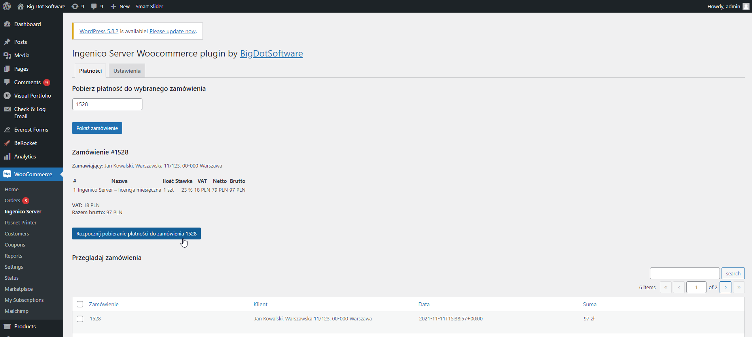The image size is (752, 337).
Task: Click the Comments 9 badge in sidebar
Action: [47, 83]
